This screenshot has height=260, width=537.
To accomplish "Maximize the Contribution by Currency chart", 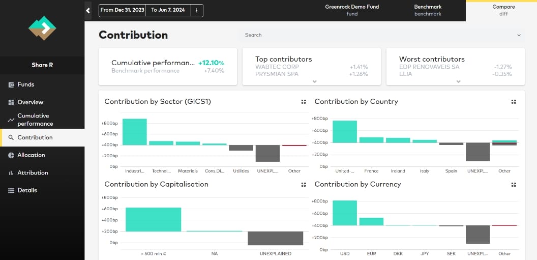I will tap(514, 185).
